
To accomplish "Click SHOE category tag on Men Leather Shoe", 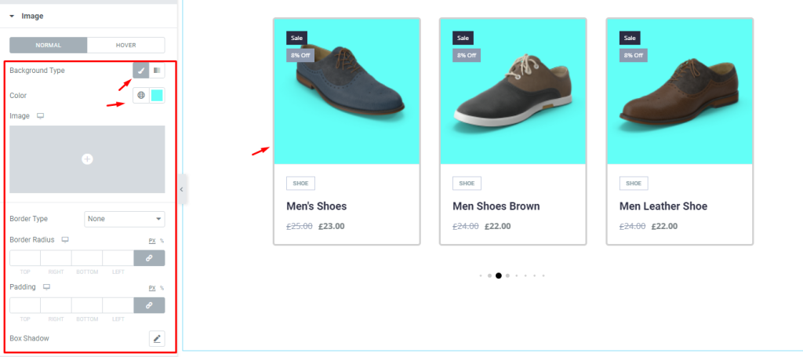I will pos(634,184).
